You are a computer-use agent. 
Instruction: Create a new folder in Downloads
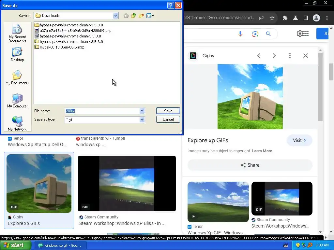tap(141, 16)
